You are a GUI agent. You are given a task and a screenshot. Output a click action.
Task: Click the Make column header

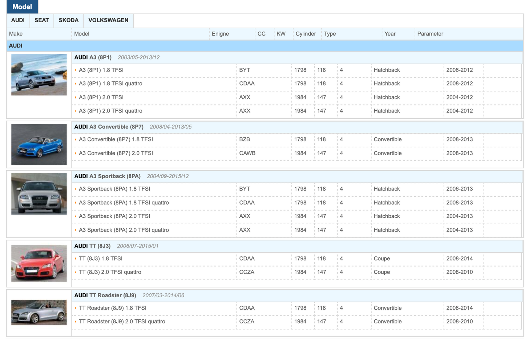point(16,34)
